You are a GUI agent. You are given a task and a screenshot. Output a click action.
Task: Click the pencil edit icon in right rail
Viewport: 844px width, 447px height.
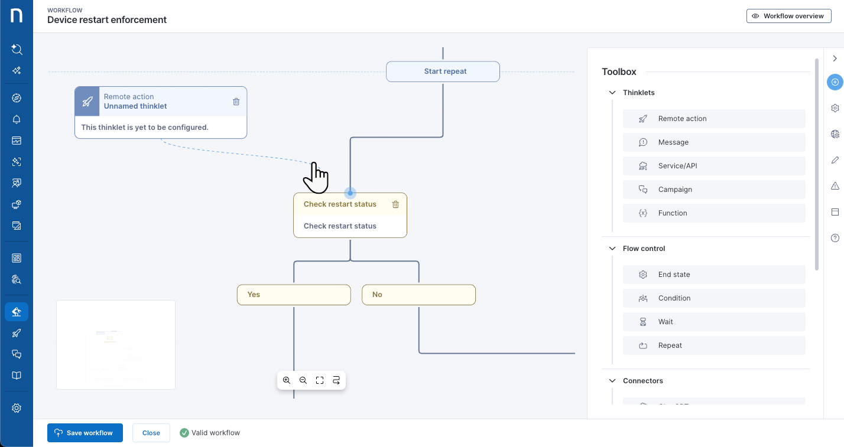tap(835, 160)
